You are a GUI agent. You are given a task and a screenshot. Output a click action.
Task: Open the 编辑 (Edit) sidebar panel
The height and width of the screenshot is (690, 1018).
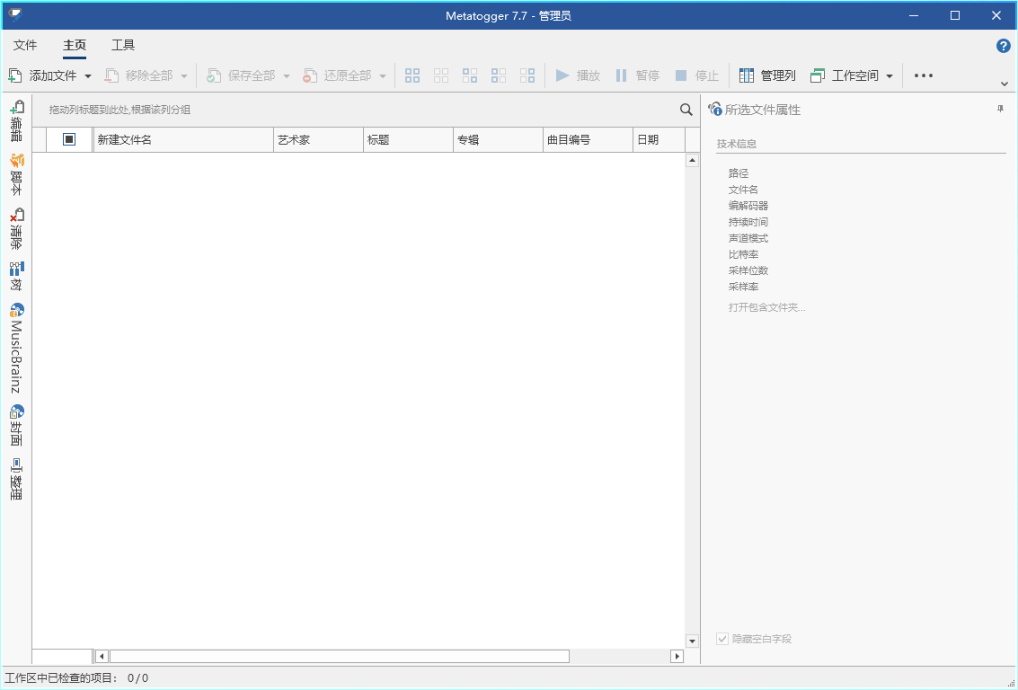tap(16, 121)
